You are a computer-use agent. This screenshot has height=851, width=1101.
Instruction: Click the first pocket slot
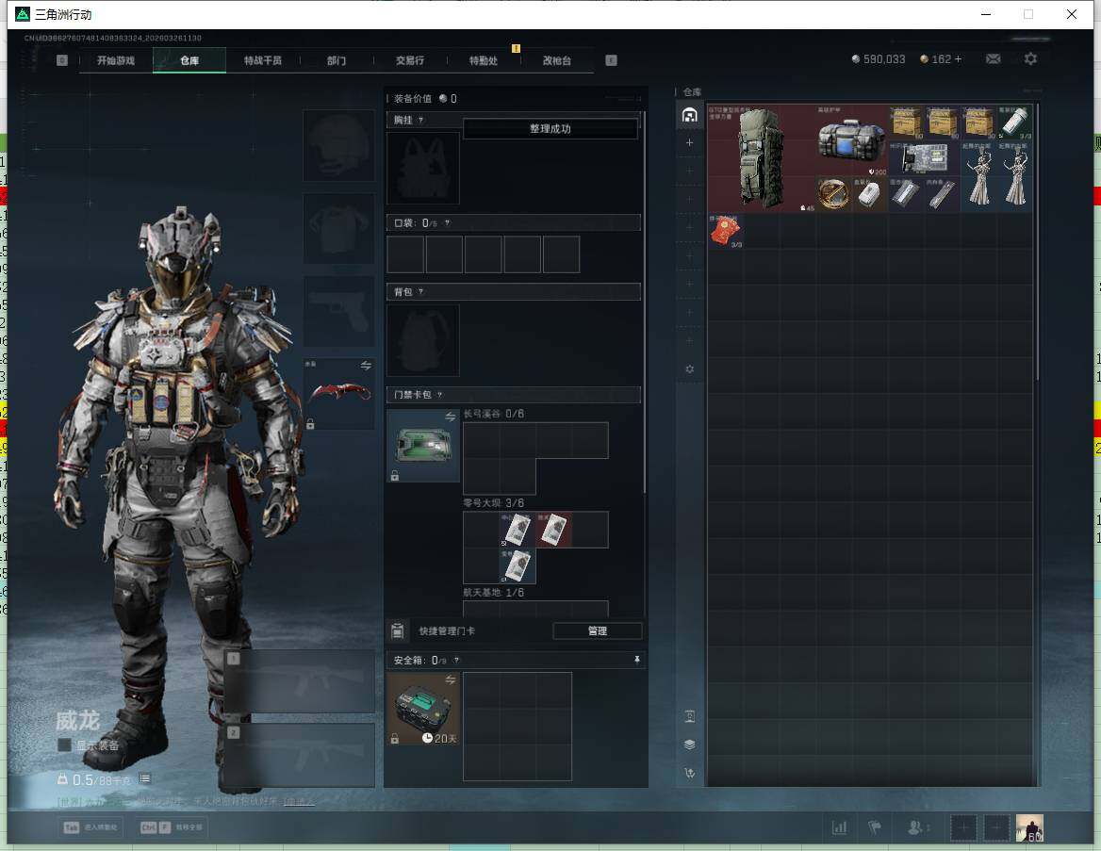tap(405, 254)
